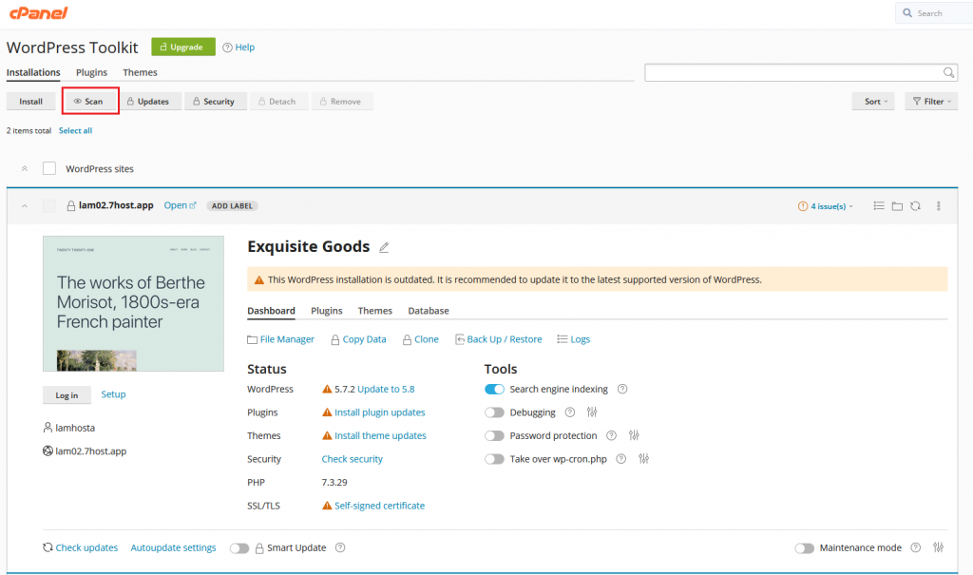
Task: Click the warning icon beside Self-signed certificate
Action: click(x=327, y=506)
